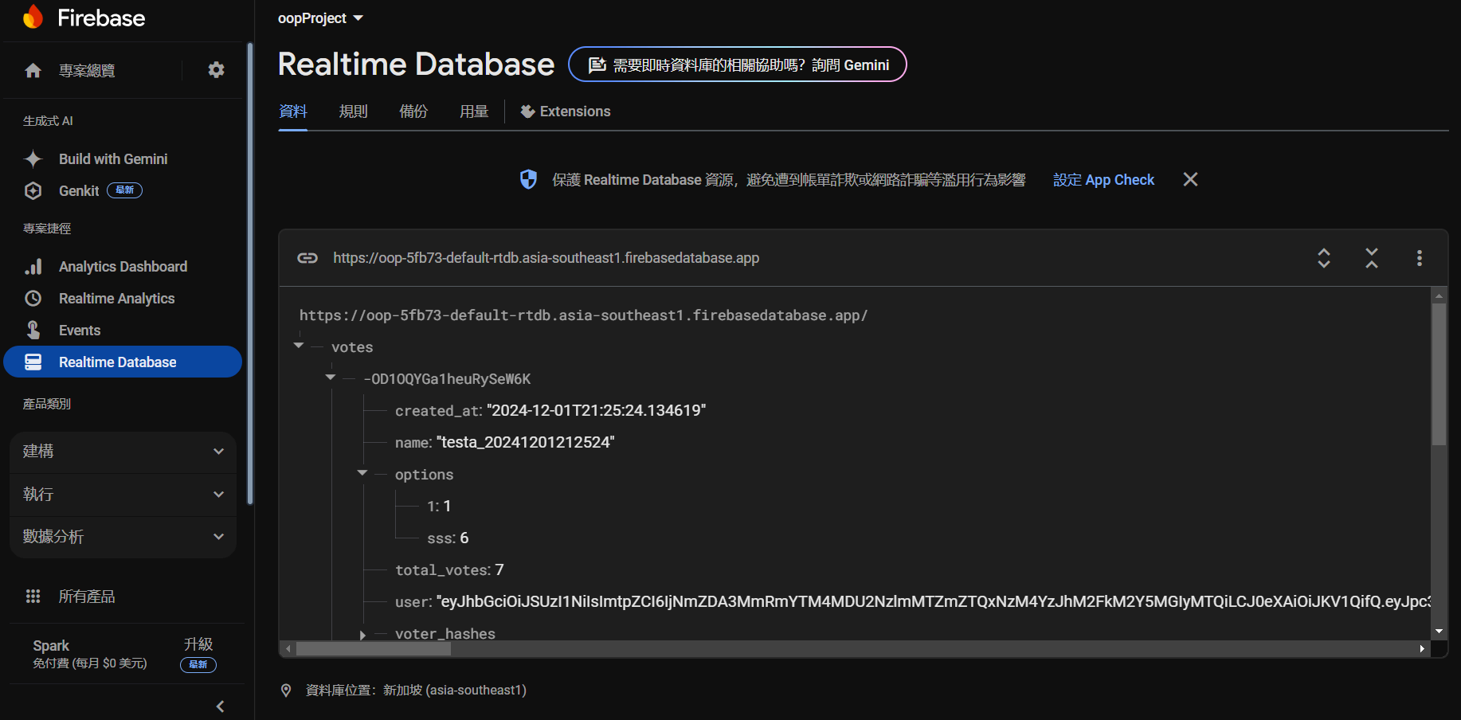Click the Realtime Analytics clock icon
This screenshot has height=720, width=1461.
tap(33, 299)
